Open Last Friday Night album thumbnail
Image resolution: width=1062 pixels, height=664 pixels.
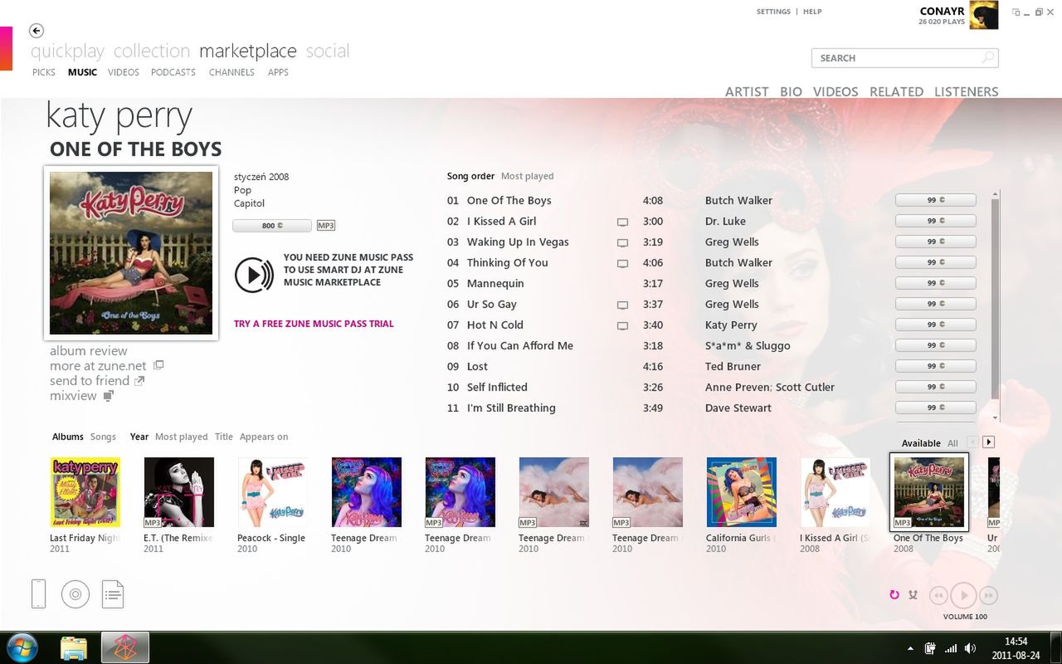pyautogui.click(x=85, y=492)
